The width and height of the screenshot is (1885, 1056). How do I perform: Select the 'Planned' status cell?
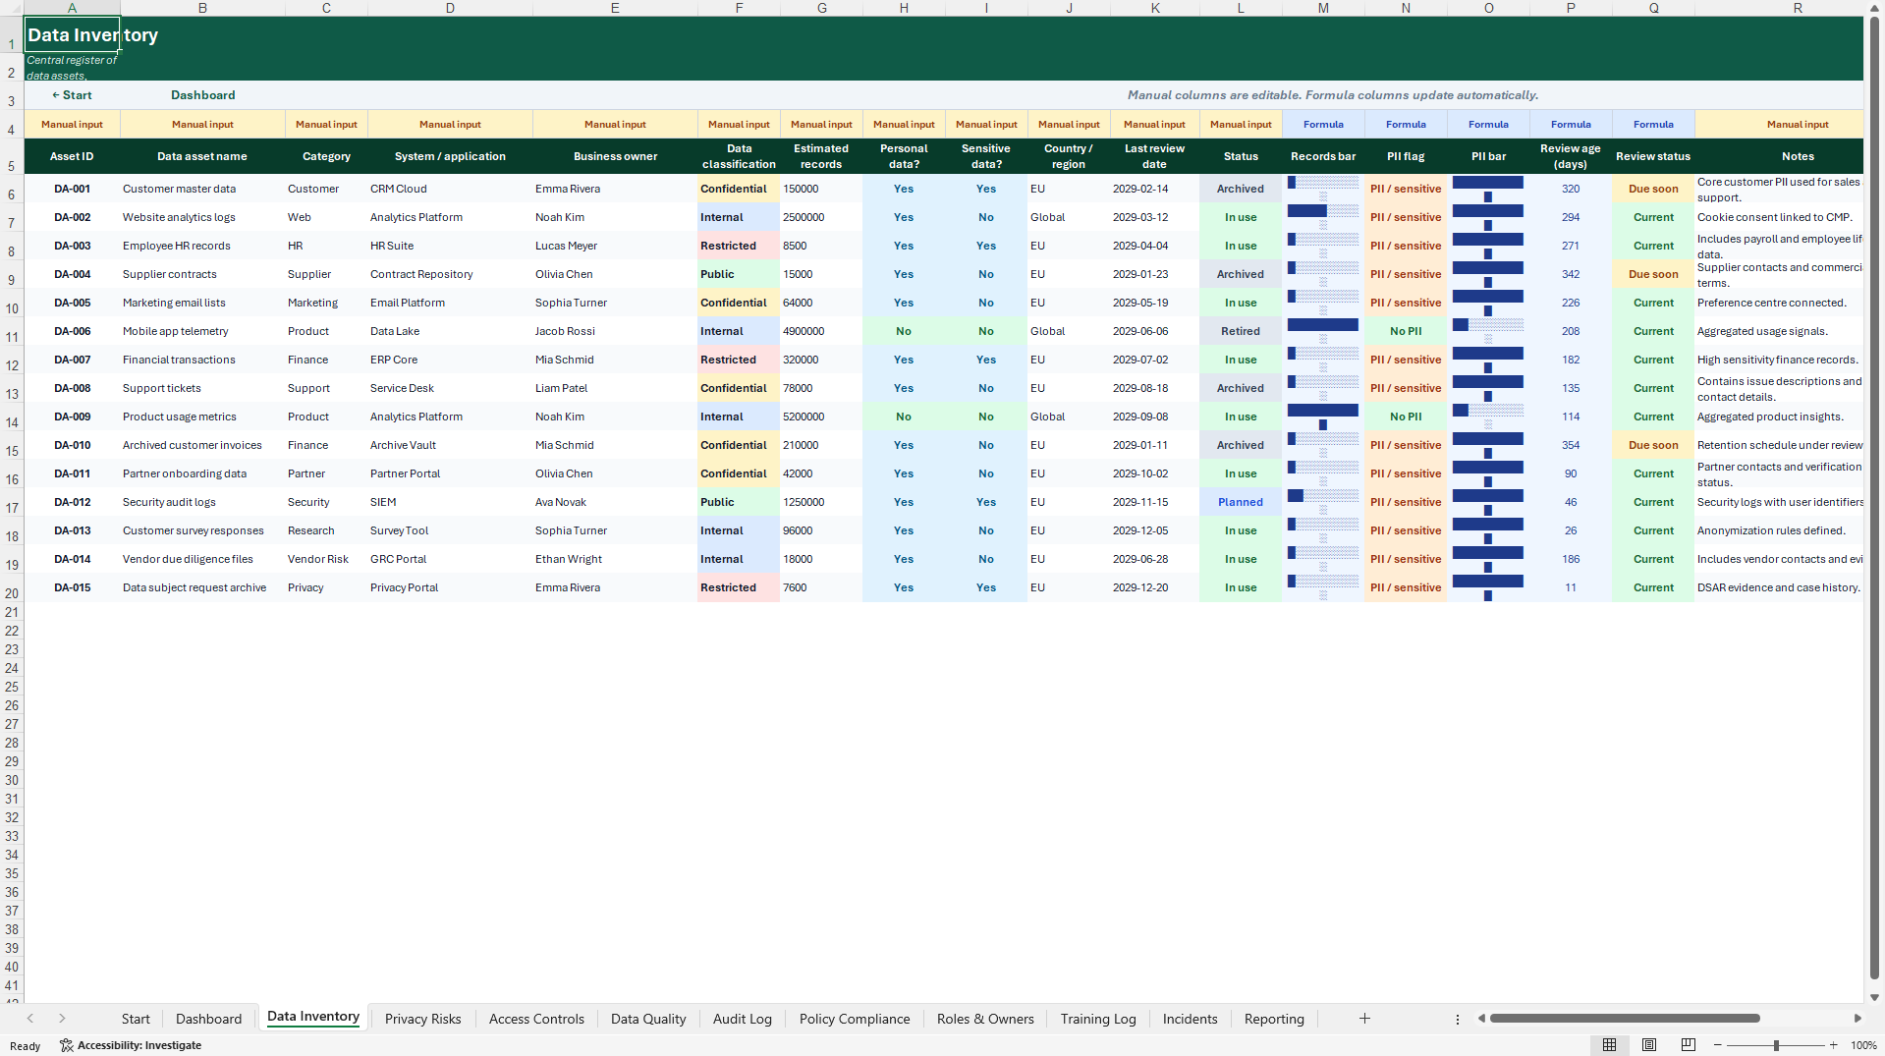tap(1241, 502)
